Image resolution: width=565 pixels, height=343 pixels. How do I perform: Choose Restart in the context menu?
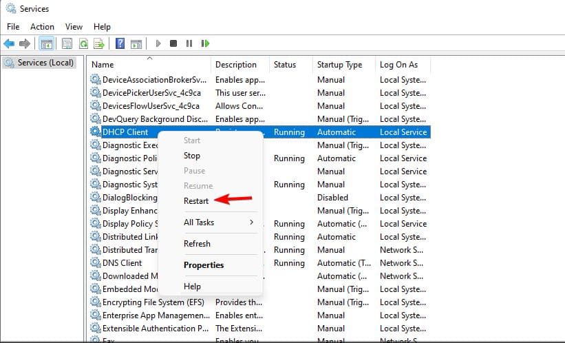click(x=196, y=200)
